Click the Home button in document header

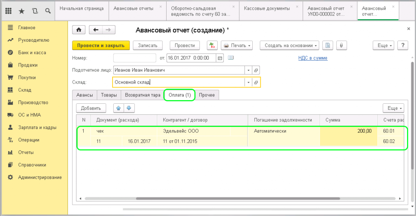tap(78, 30)
